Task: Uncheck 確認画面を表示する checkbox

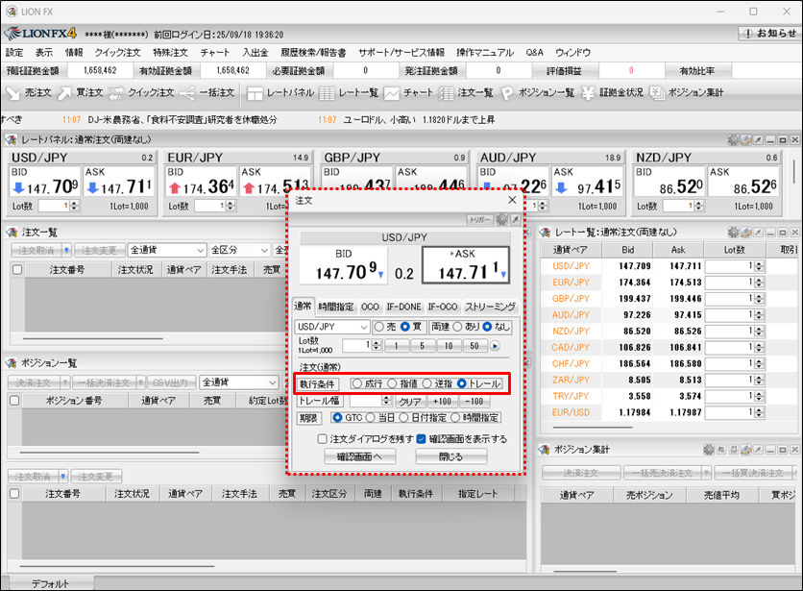Action: (x=422, y=439)
